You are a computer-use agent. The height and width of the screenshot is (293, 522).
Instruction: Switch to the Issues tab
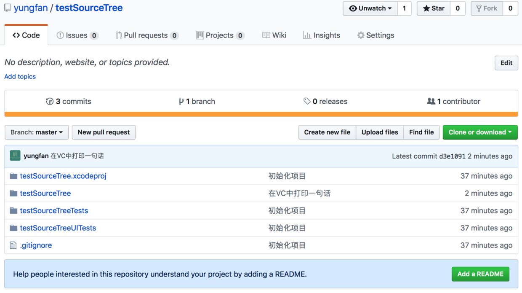point(77,35)
